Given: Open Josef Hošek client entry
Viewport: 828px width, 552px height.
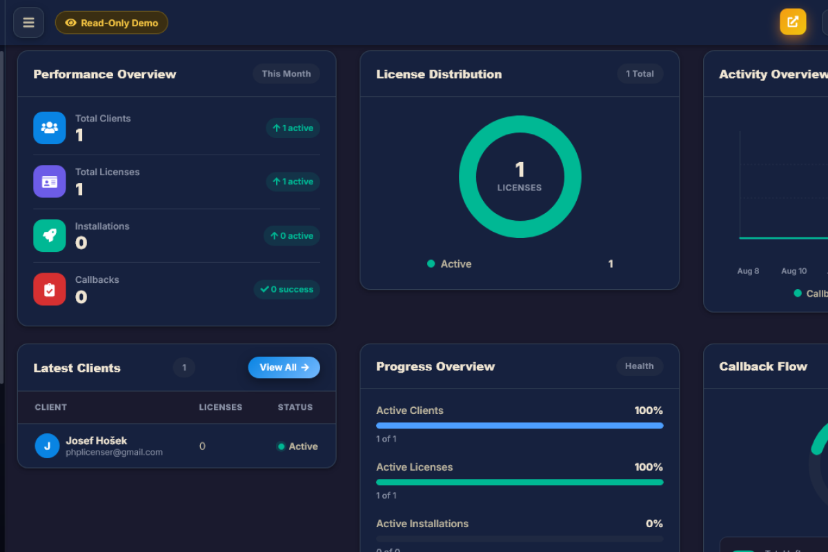Looking at the screenshot, I should tap(177, 446).
